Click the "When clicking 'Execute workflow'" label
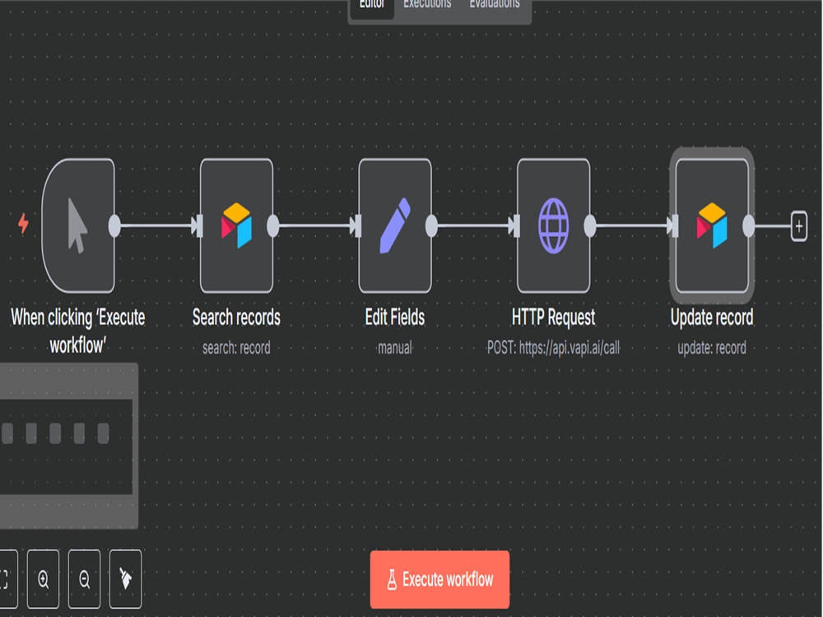Viewport: 823px width, 617px height. pos(77,331)
